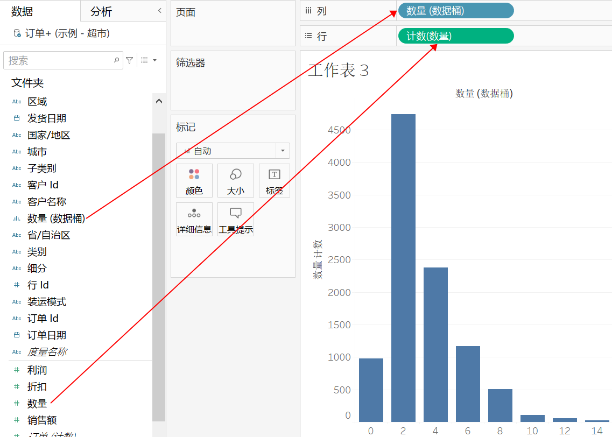
Task: Select the 细分 field
Action: click(x=37, y=268)
